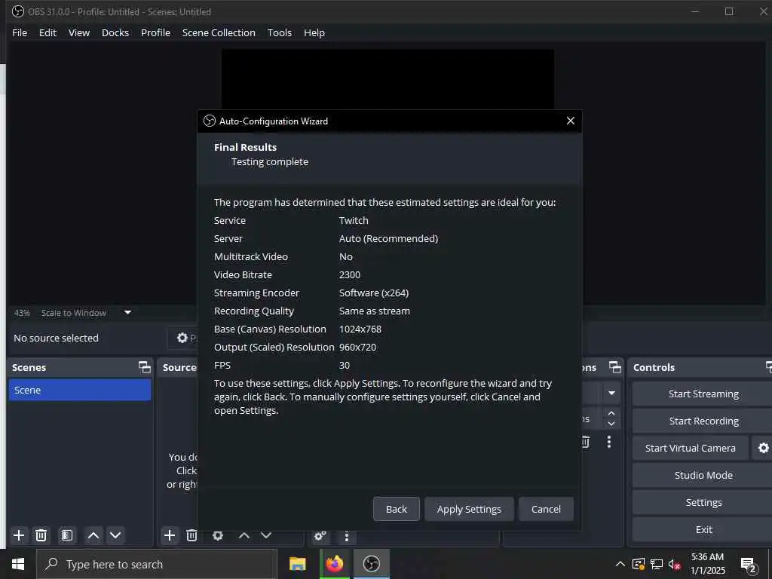Select the Scene item in Scenes list

click(80, 390)
